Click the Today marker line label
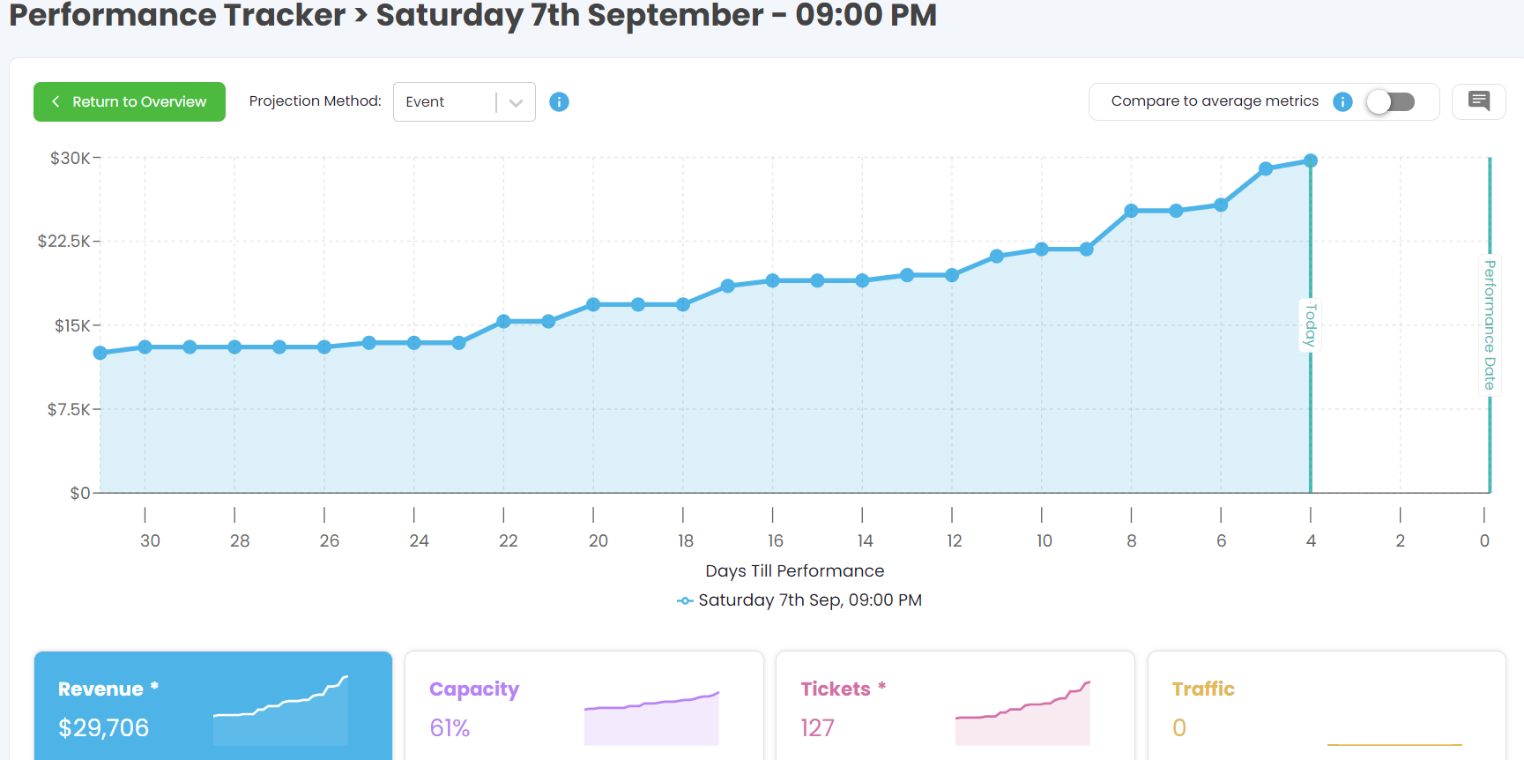1524x760 pixels. pos(1311,325)
